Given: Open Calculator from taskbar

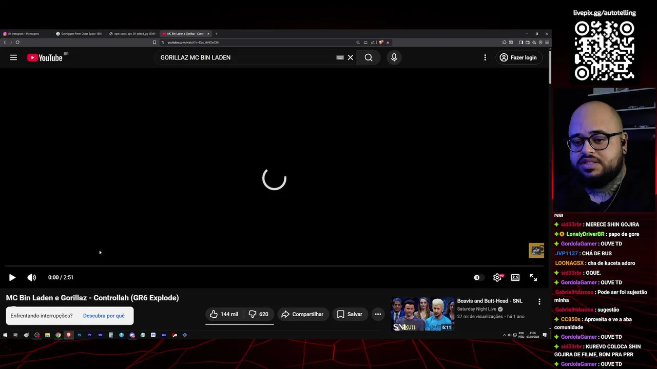Looking at the screenshot, I should [111, 335].
